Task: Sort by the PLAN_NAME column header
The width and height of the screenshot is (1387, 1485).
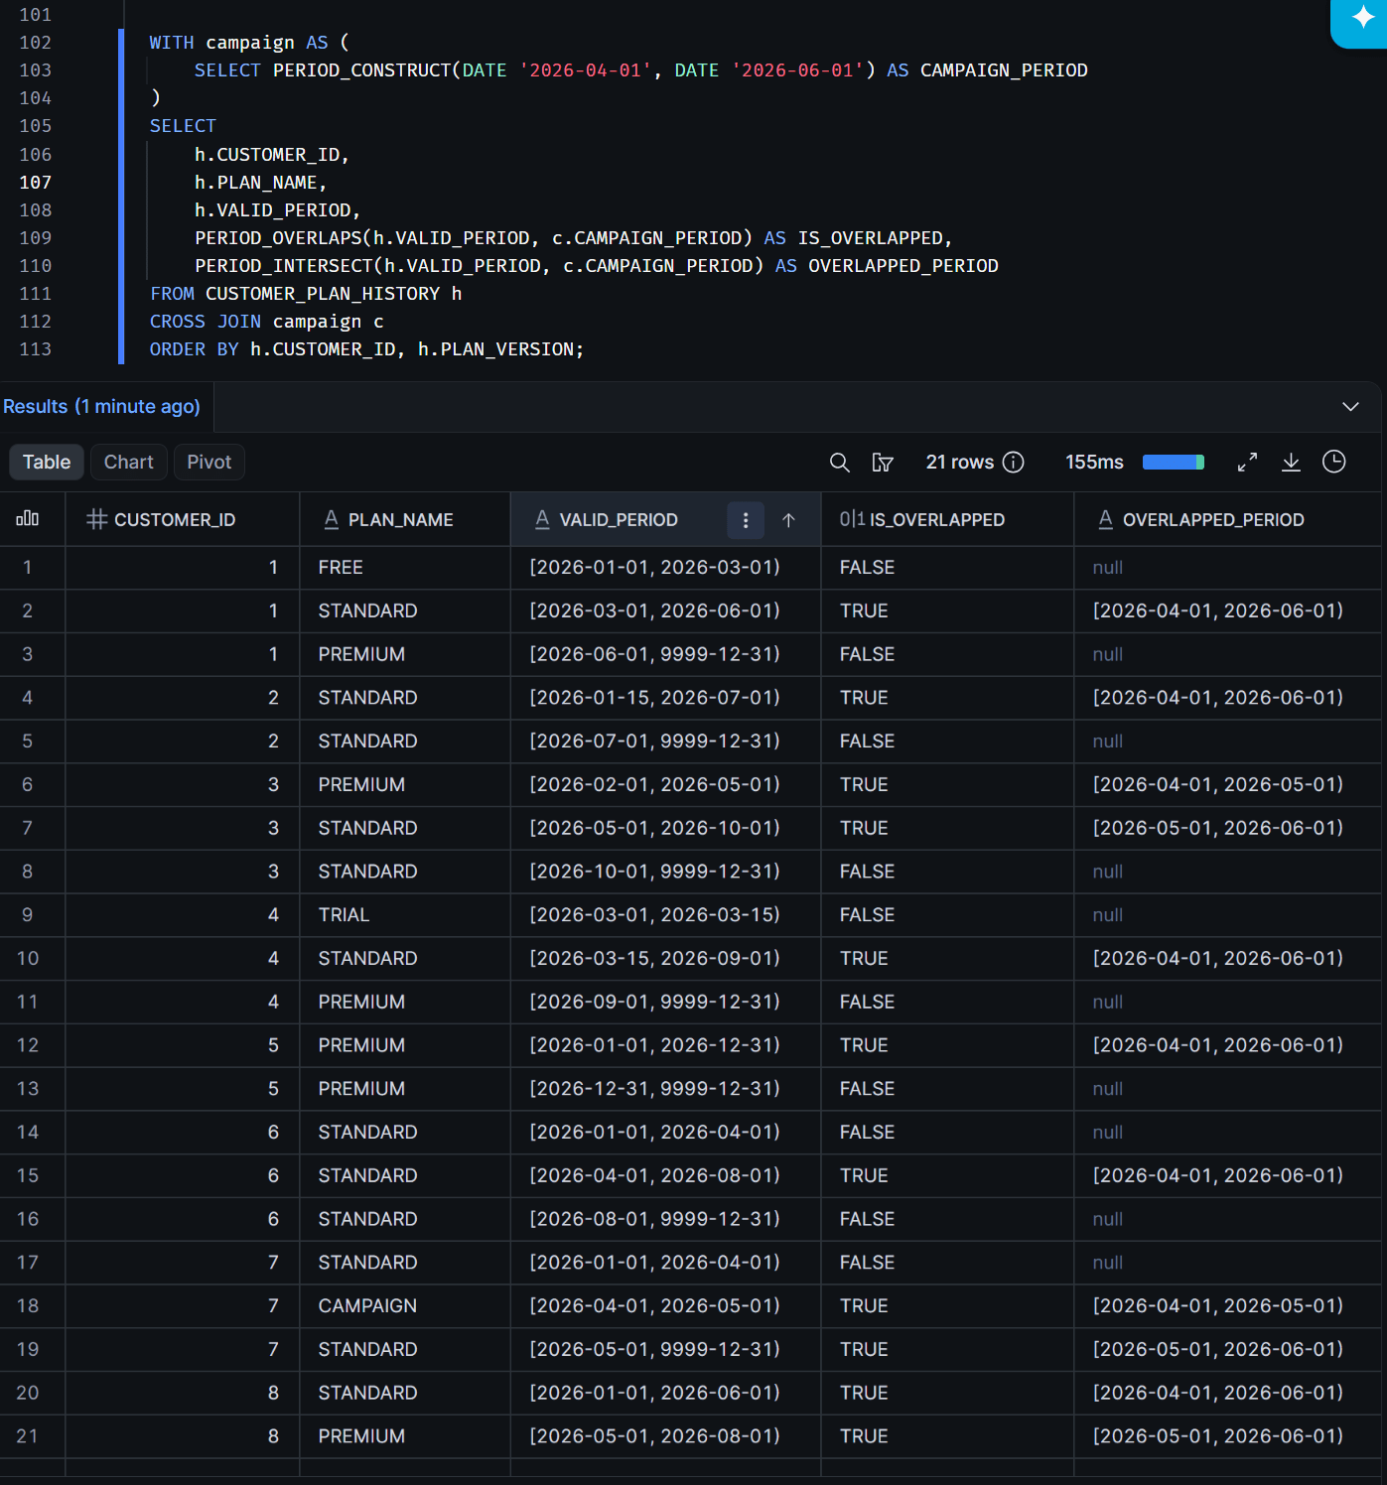Action: (x=400, y=520)
